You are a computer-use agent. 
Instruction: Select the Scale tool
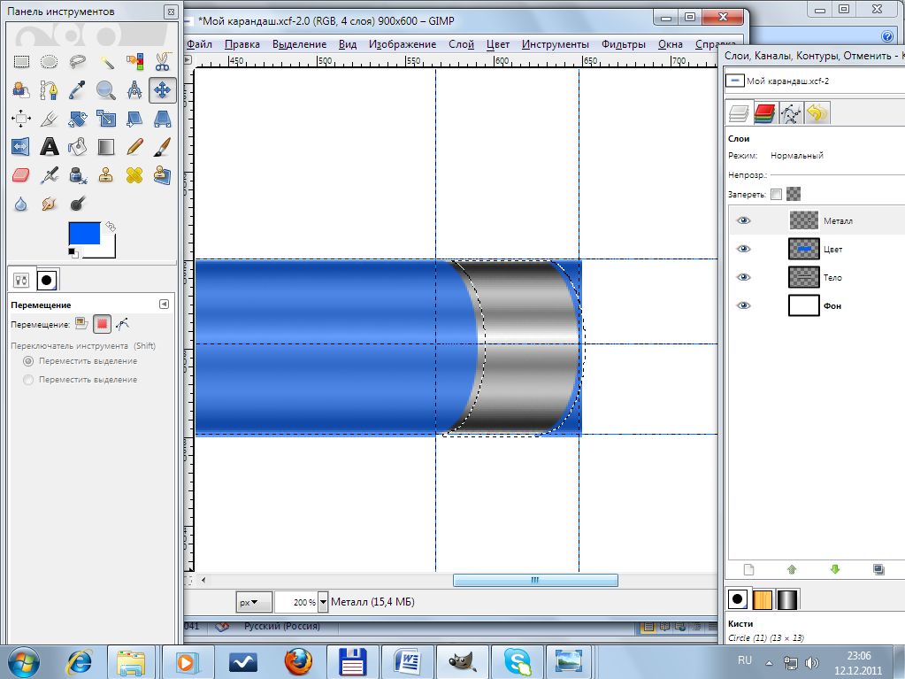point(105,119)
